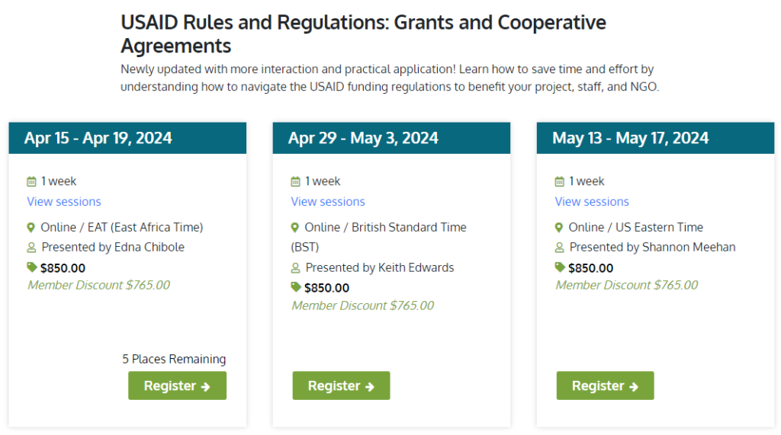Viewport: 781px width, 435px height.
Task: Click the USAID Rules and Regulations title
Action: point(363,34)
